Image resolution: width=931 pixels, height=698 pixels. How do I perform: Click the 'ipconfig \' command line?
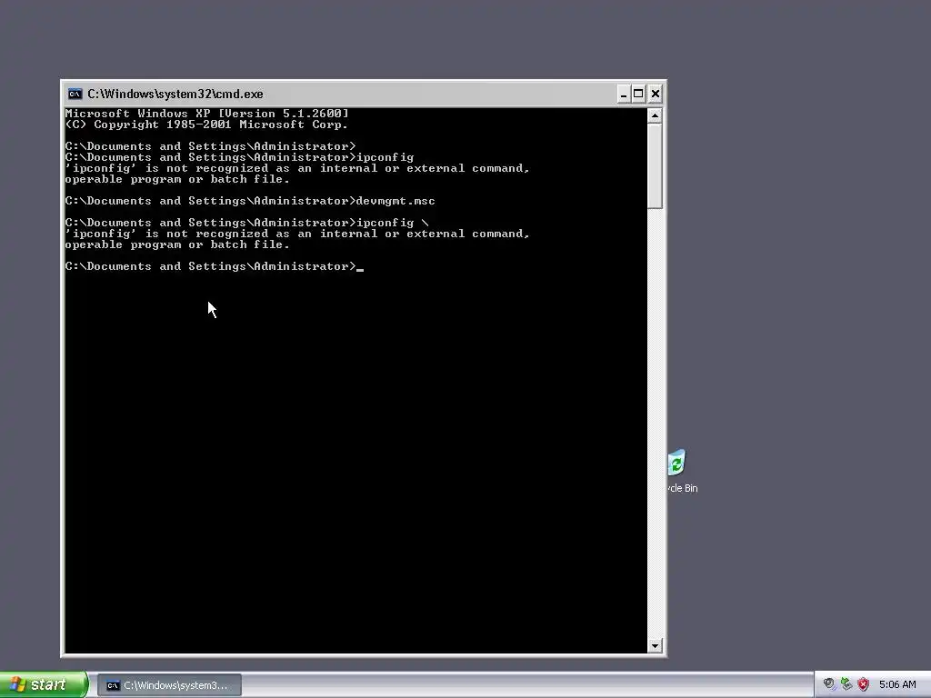pyautogui.click(x=246, y=223)
